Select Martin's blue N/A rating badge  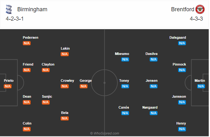(201, 86)
